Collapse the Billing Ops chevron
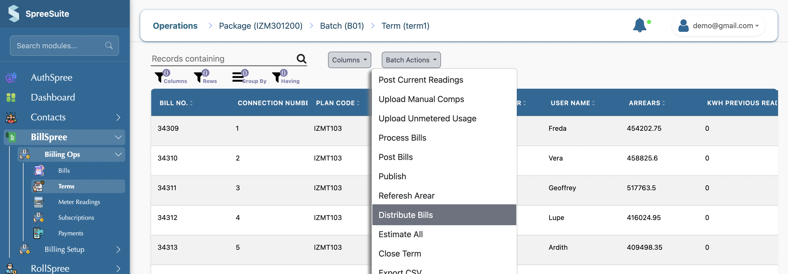This screenshot has height=274, width=788. (x=118, y=154)
